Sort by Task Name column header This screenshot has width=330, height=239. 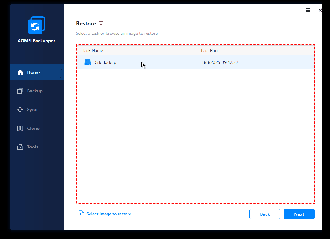[x=93, y=50]
